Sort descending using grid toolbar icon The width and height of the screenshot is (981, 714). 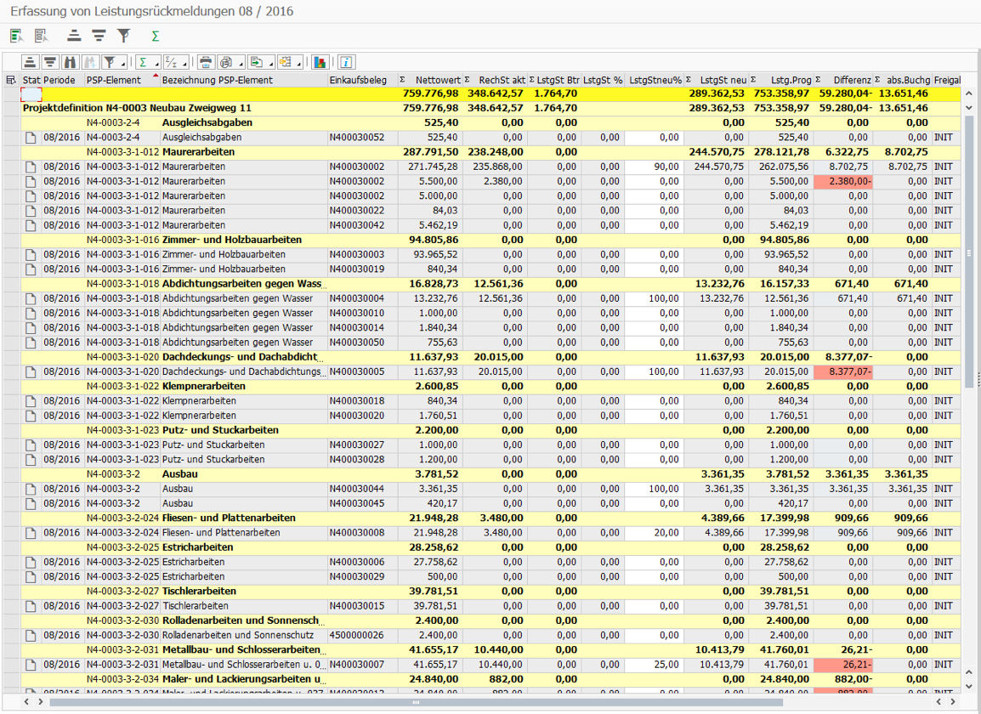(x=50, y=62)
